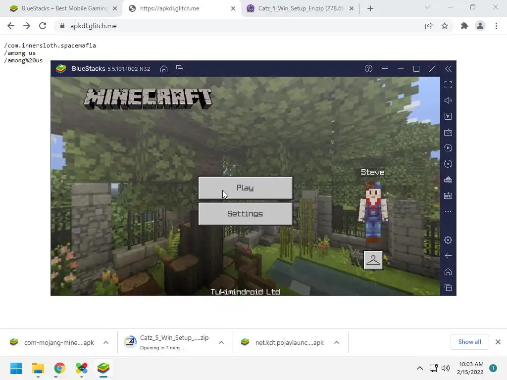Click the colorful pinwheel app in taskbar

tap(82, 368)
